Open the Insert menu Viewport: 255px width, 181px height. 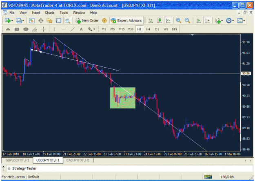click(36, 13)
